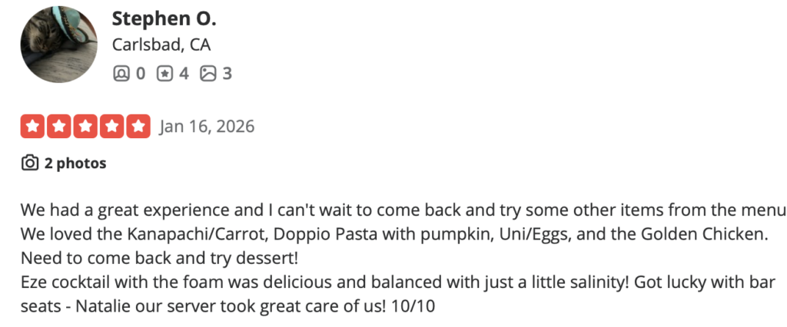Click the review count number 4

point(183,74)
